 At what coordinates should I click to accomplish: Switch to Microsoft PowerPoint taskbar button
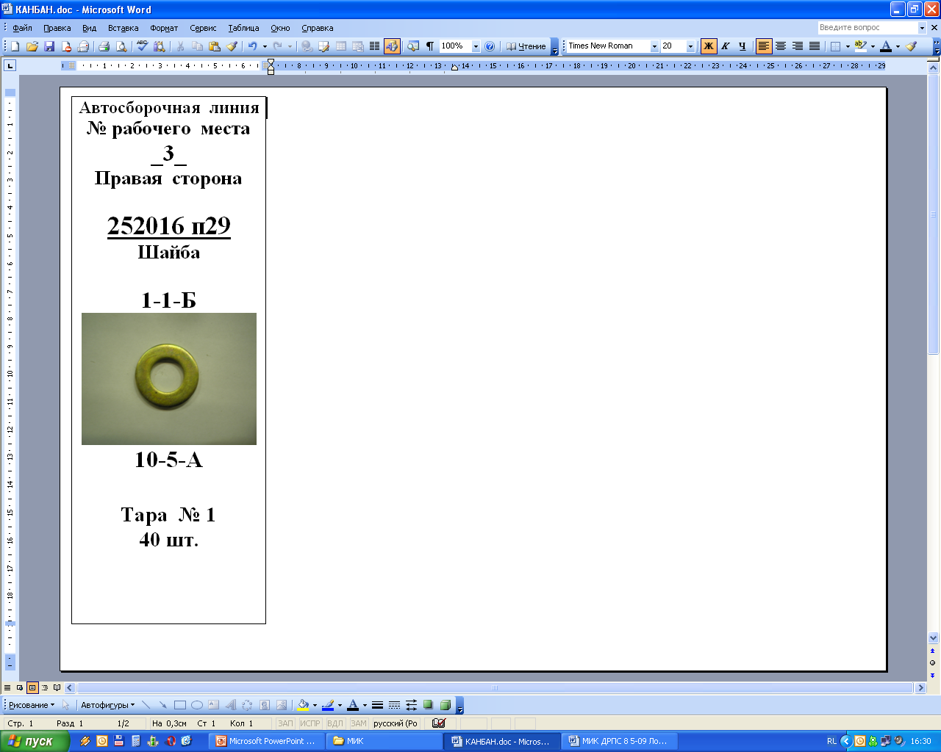pyautogui.click(x=267, y=741)
